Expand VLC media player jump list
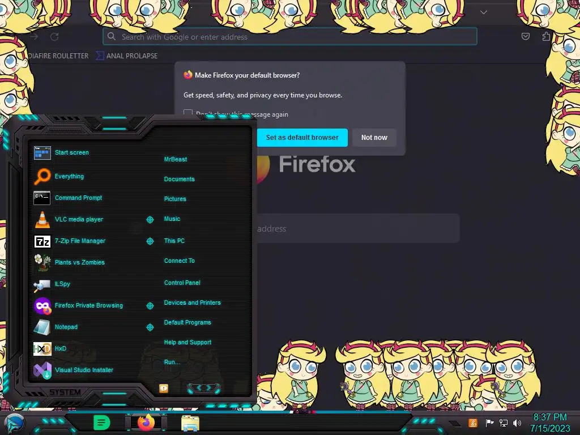The height and width of the screenshot is (435, 580). 150,220
